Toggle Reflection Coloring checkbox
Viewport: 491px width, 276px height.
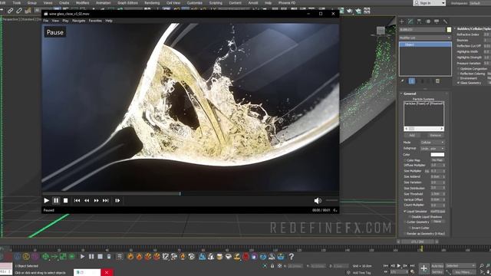coord(459,74)
